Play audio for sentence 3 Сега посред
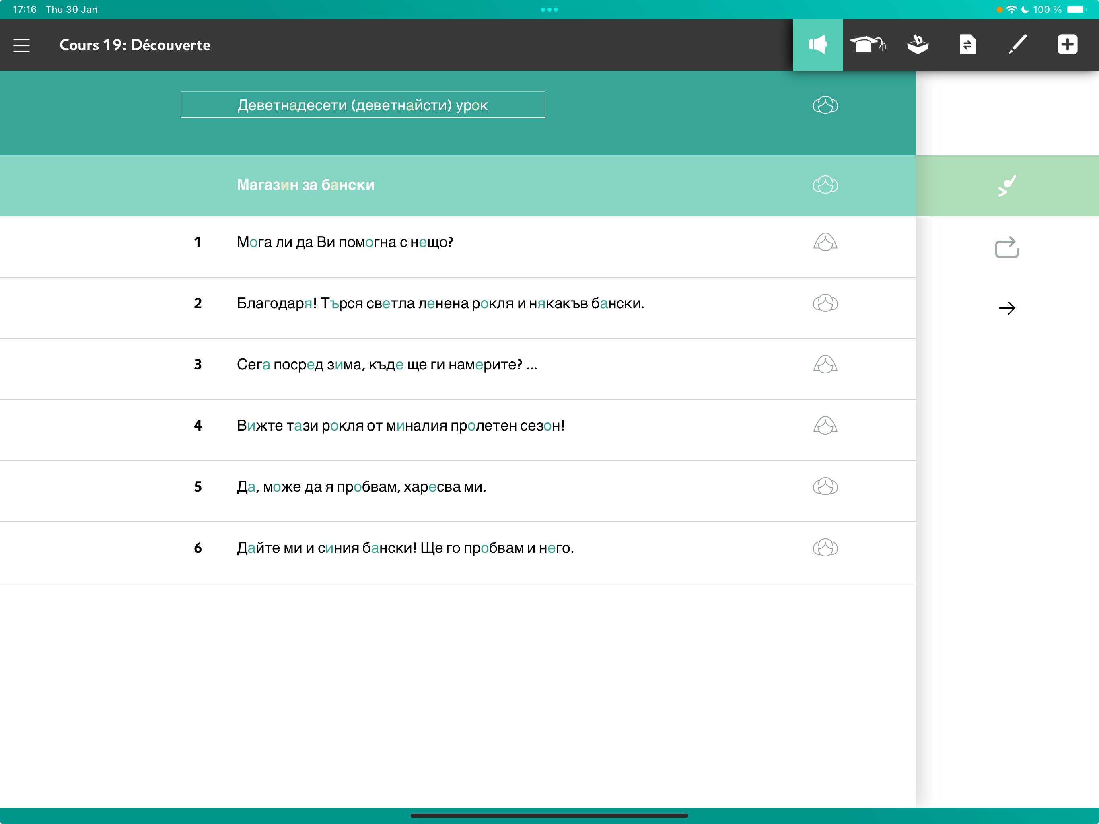Image resolution: width=1099 pixels, height=824 pixels. [825, 364]
